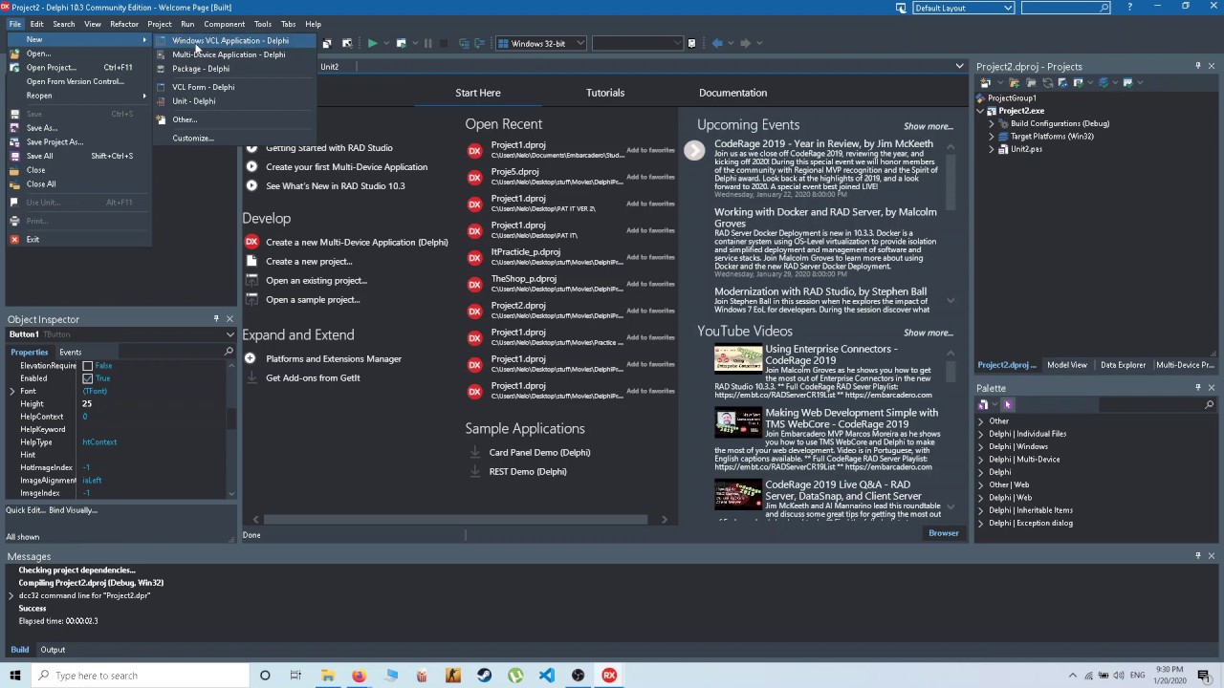Click the Welcome Page horizontal scrollbar
The width and height of the screenshot is (1224, 688).
pyautogui.click(x=455, y=519)
